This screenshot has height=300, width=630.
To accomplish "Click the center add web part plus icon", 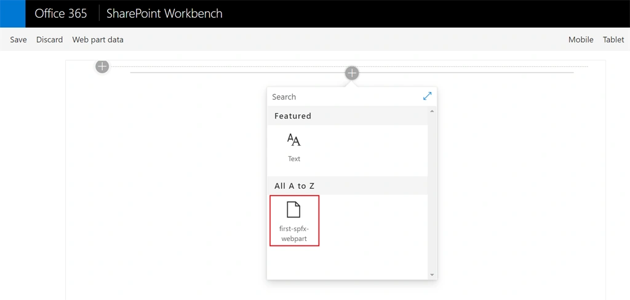I will [x=352, y=73].
